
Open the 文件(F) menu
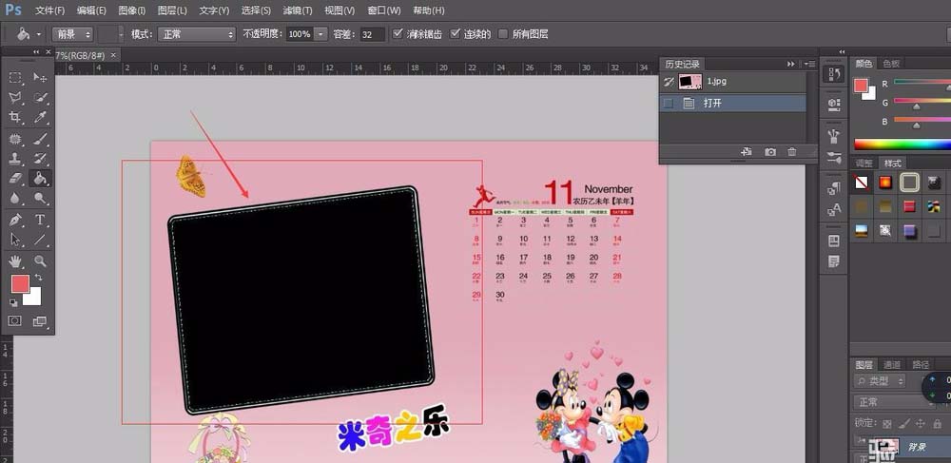point(49,10)
